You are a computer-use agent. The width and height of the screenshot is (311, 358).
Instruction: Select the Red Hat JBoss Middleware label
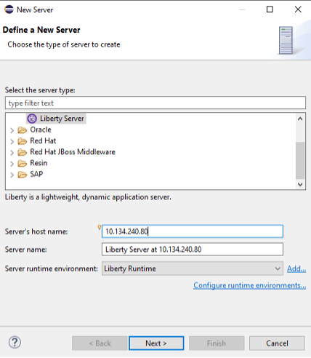pyautogui.click(x=73, y=152)
